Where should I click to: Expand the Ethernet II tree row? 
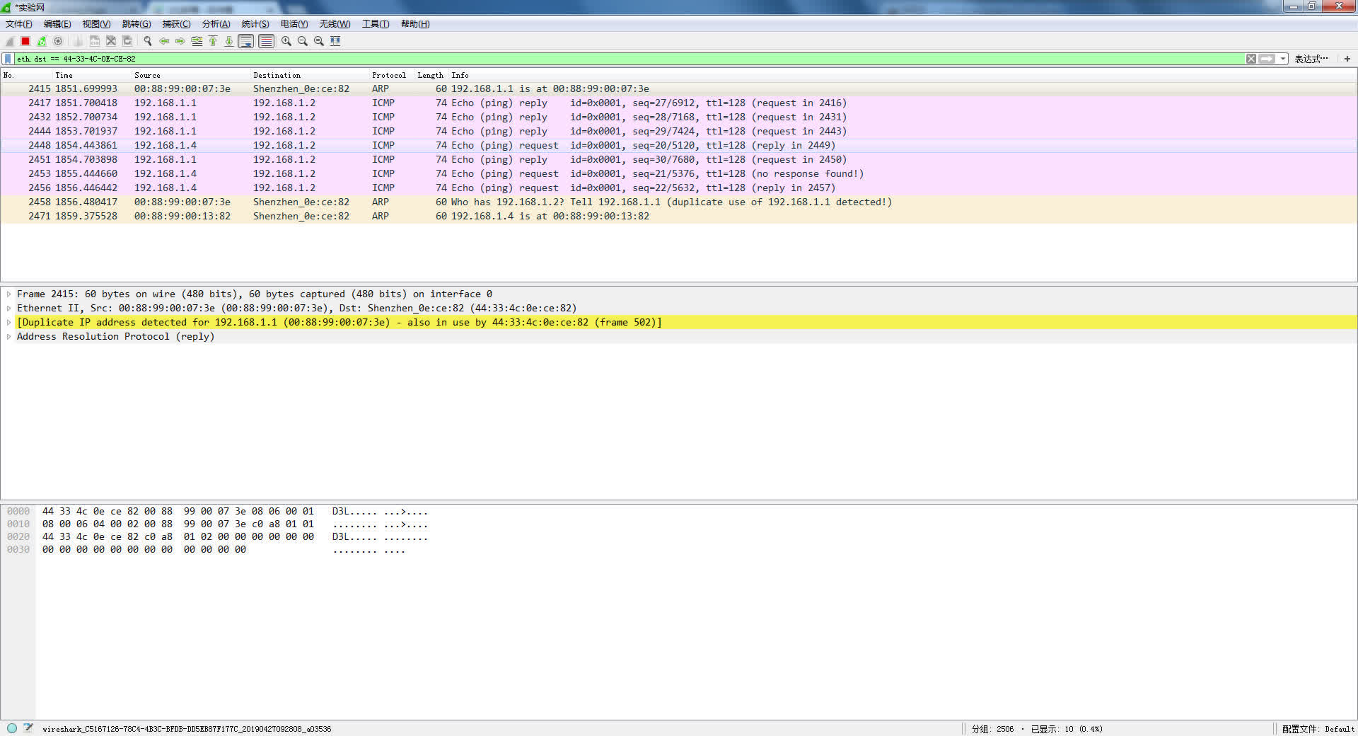8,309
